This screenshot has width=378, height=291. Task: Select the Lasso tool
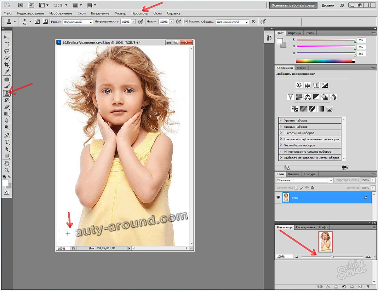[x=7, y=51]
